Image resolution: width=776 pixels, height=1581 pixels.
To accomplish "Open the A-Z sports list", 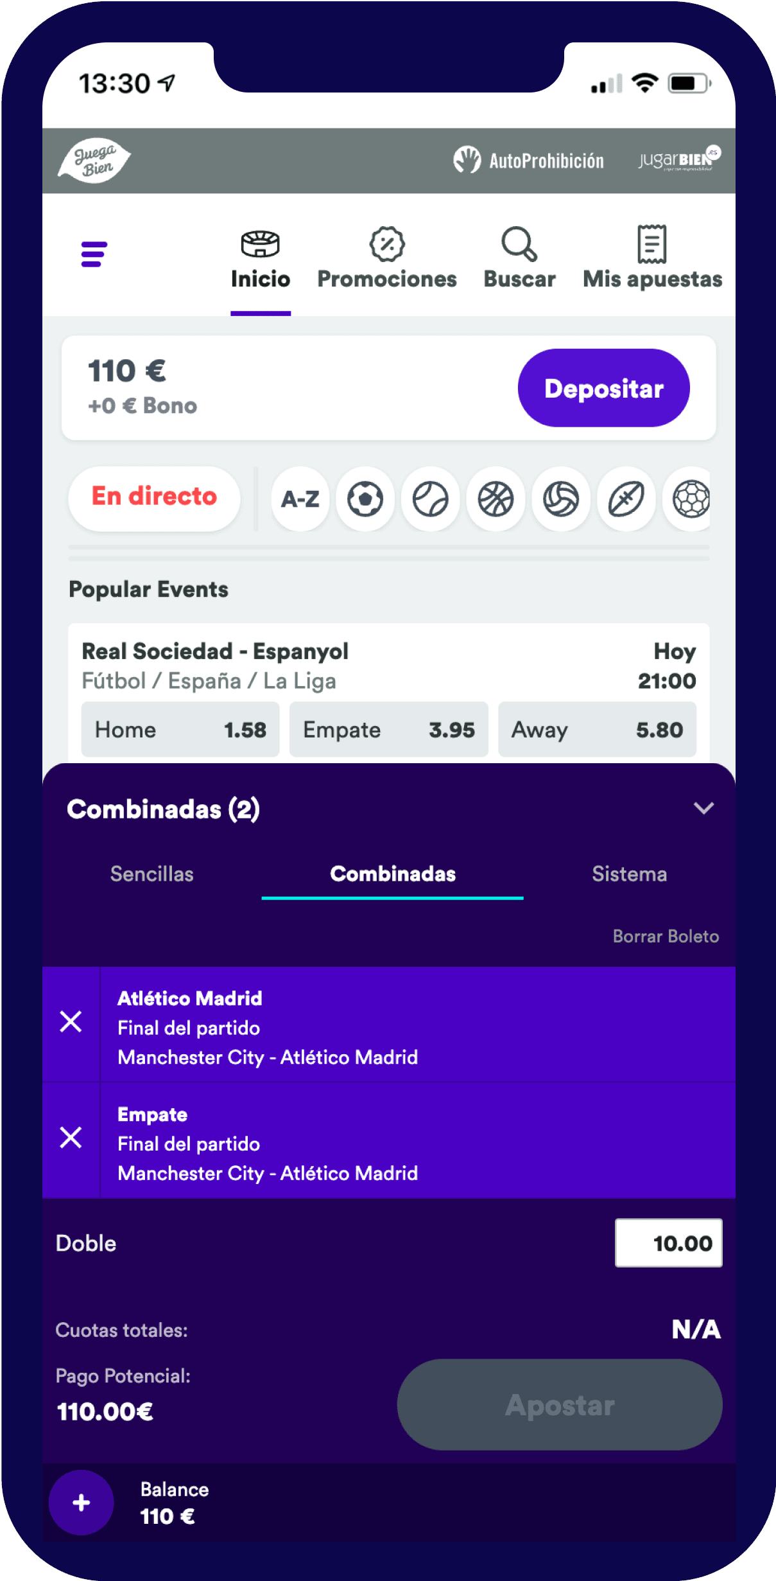I will point(300,499).
